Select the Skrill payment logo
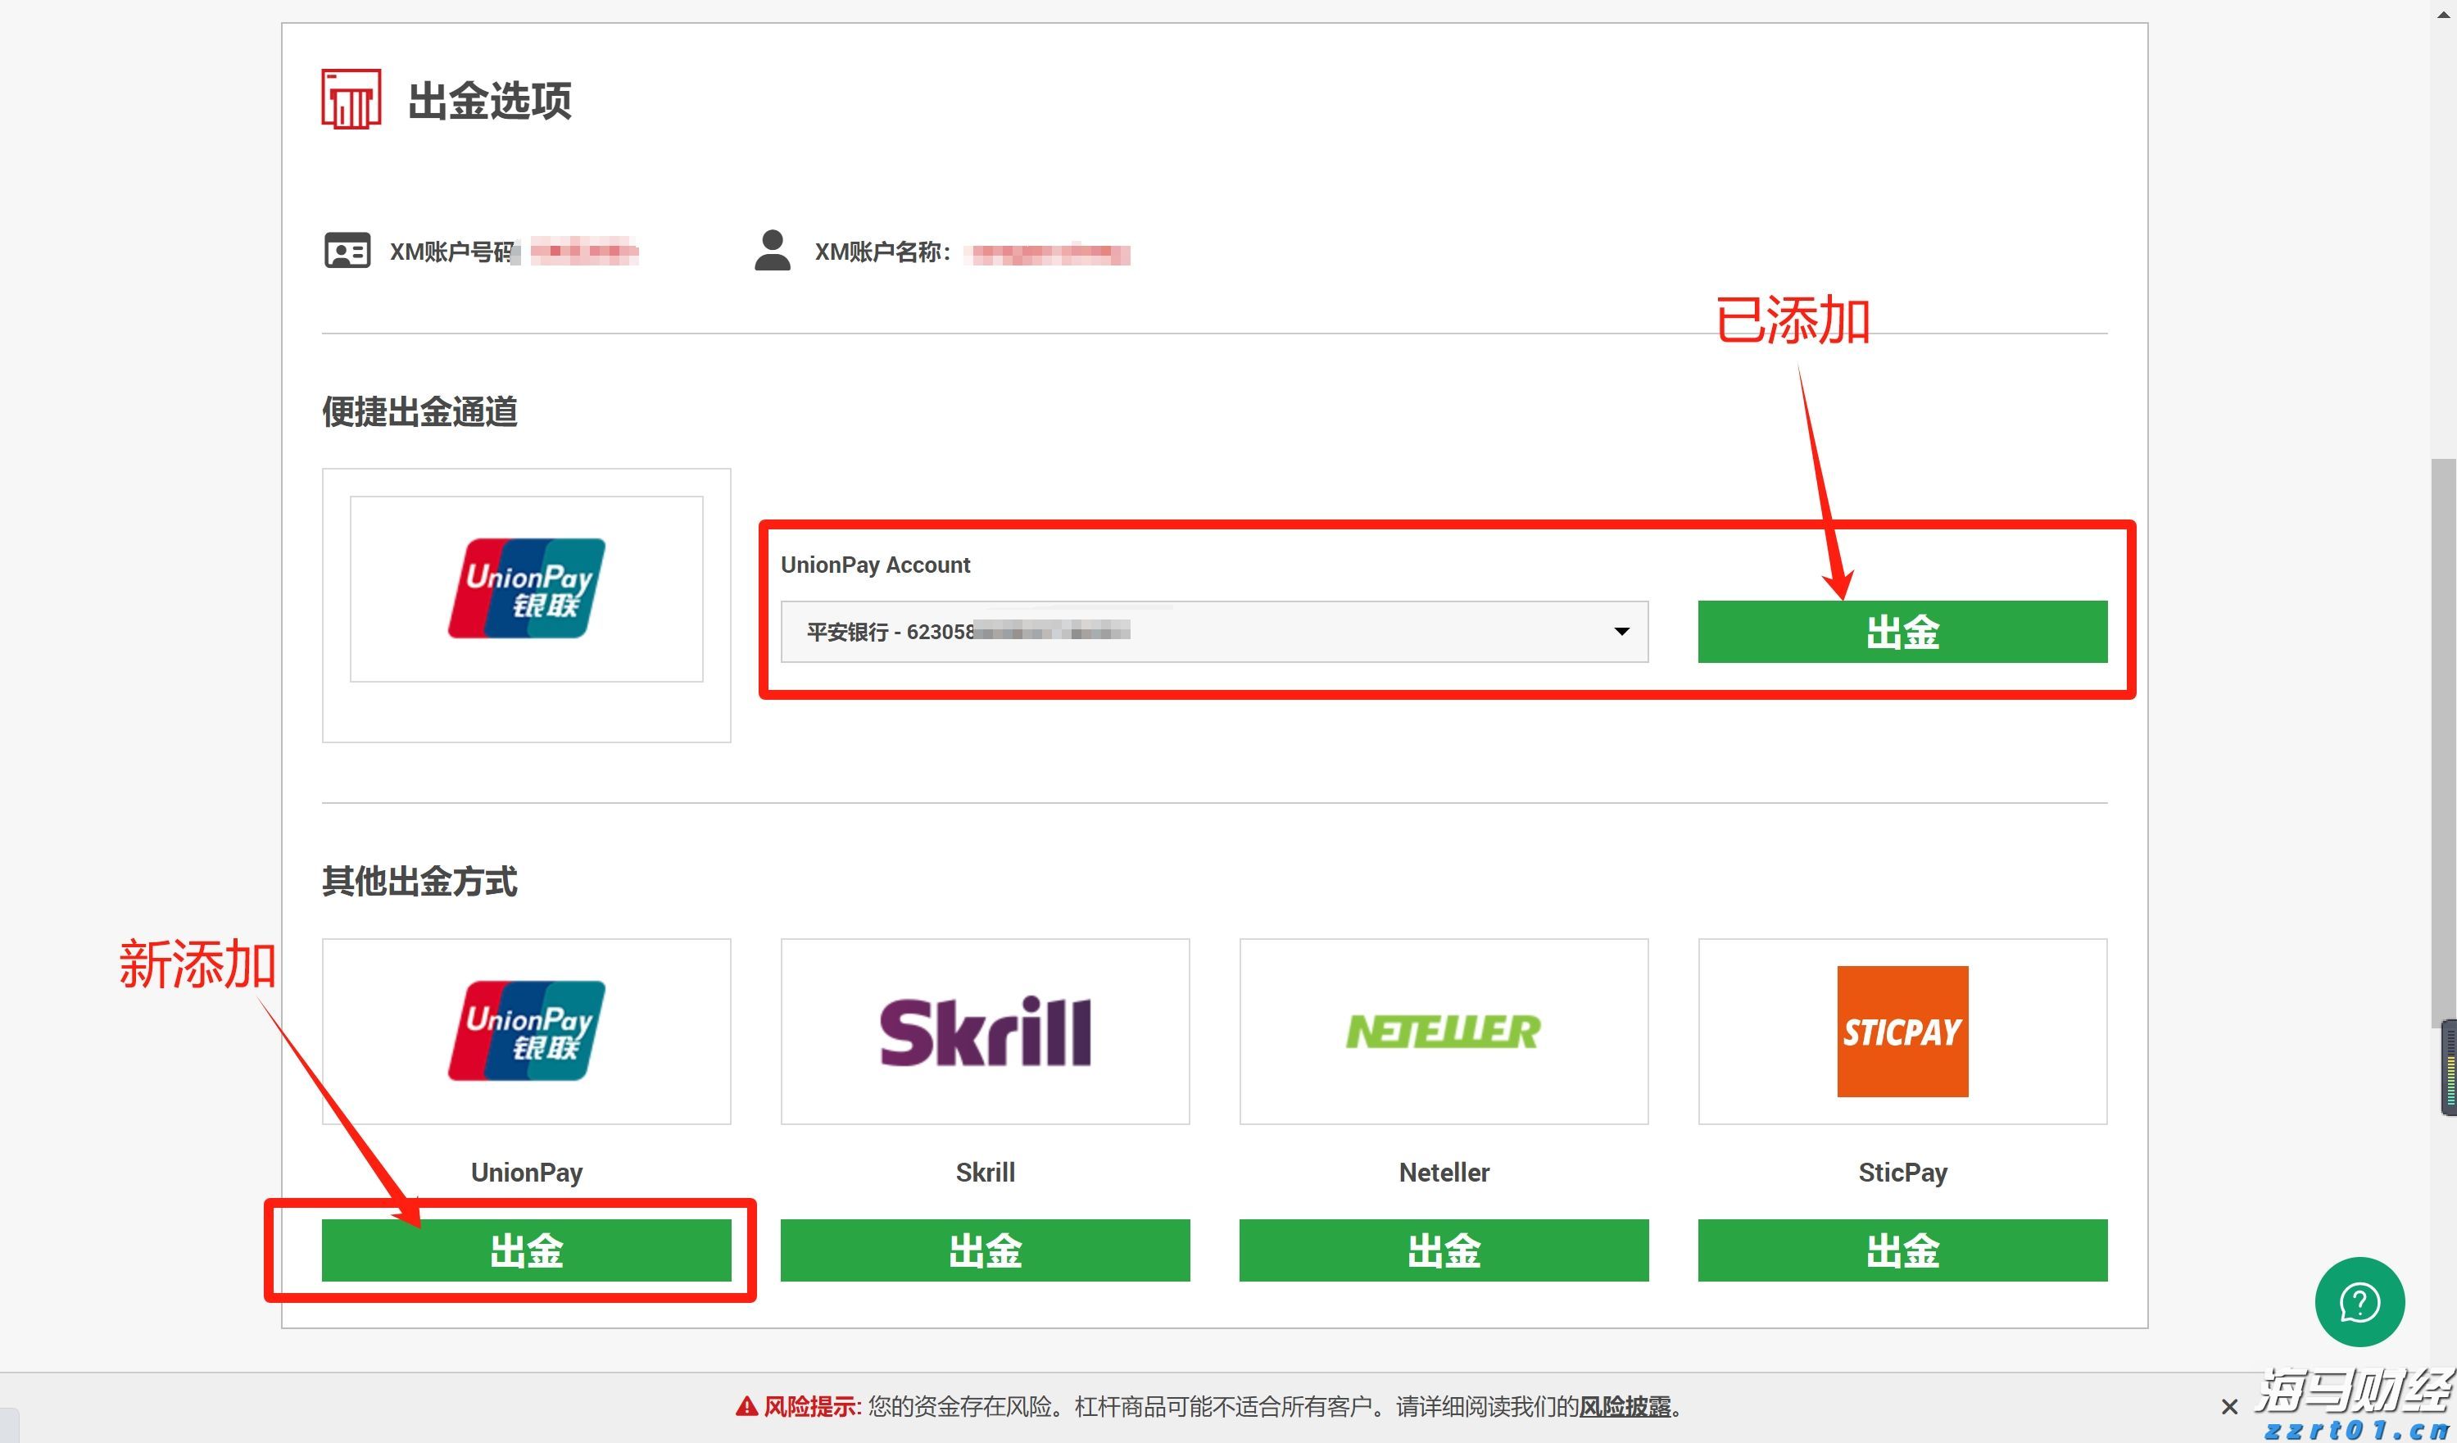This screenshot has height=1443, width=2457. click(x=985, y=1031)
